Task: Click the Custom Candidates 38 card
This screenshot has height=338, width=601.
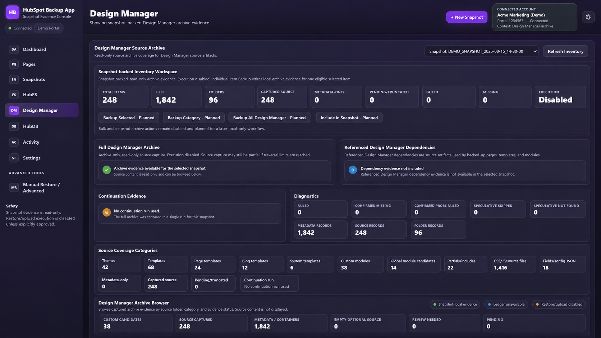Action: pos(136,323)
